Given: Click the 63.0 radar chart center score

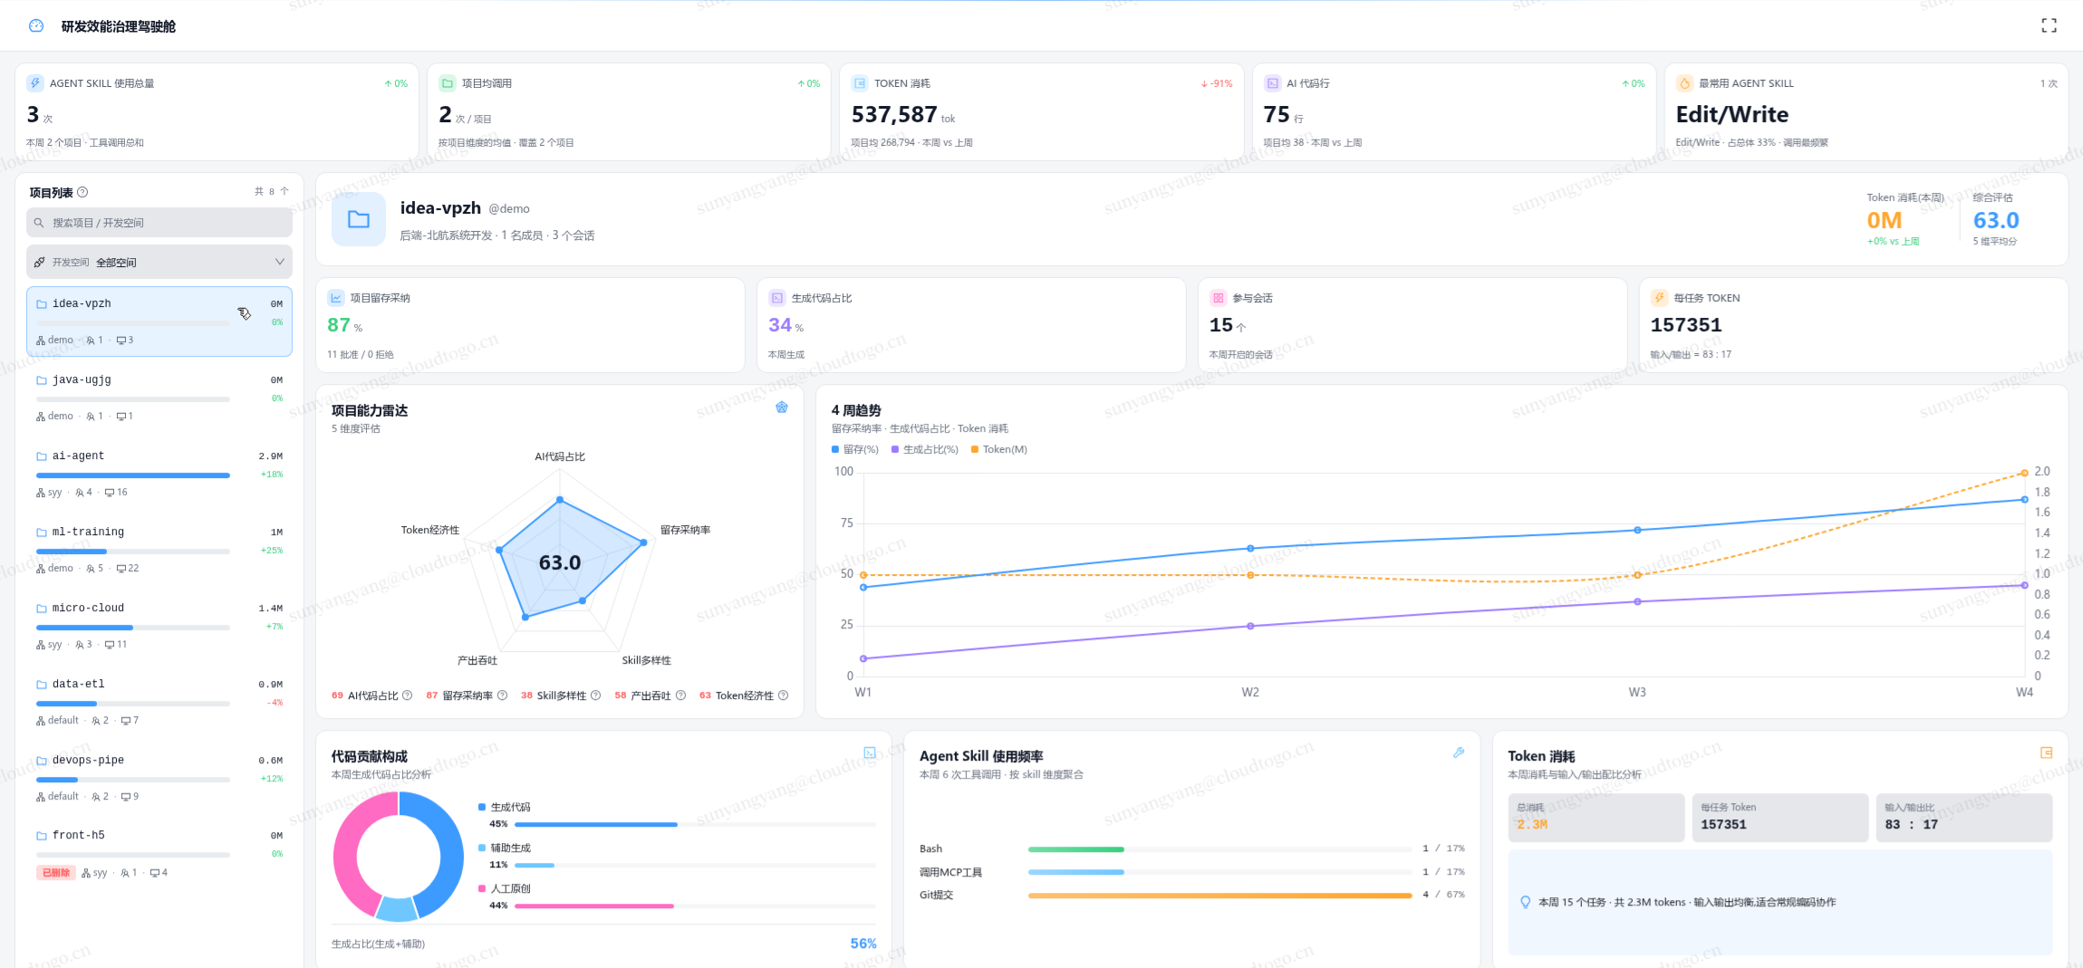Looking at the screenshot, I should (560, 562).
